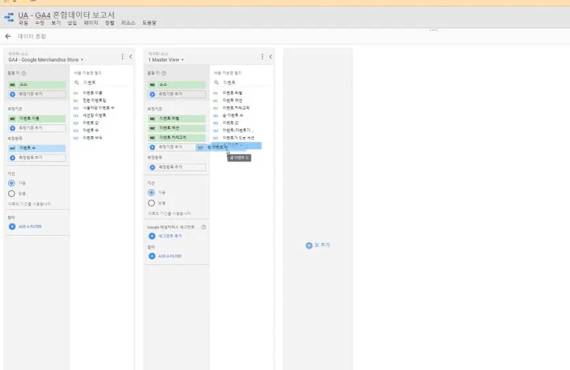This screenshot has height=370, width=570.
Task: Select 맞춤 date range in GA4 panel
Action: [12, 194]
